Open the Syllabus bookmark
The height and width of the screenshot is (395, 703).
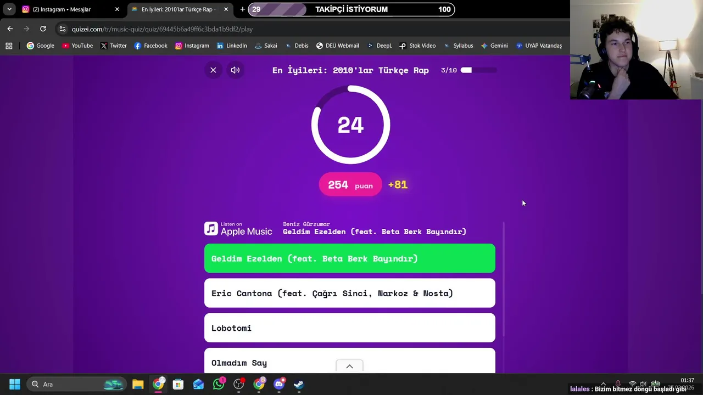458,46
